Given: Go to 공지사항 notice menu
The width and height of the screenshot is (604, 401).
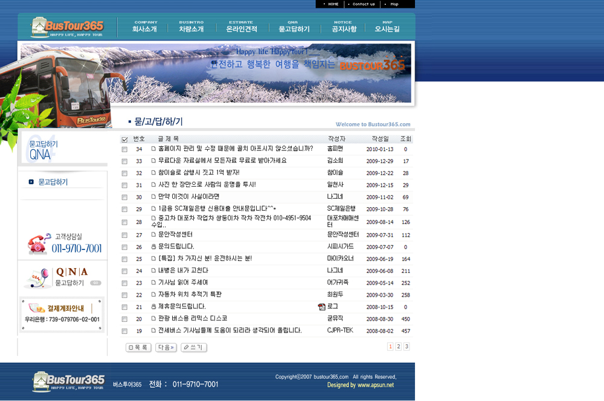Looking at the screenshot, I should click(344, 27).
